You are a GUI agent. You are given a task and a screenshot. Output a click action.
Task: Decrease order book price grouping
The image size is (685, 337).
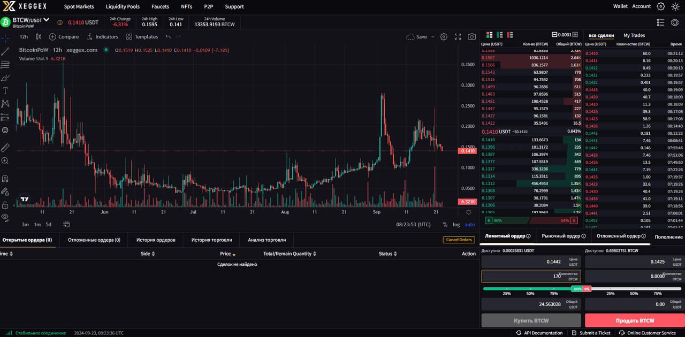554,34
